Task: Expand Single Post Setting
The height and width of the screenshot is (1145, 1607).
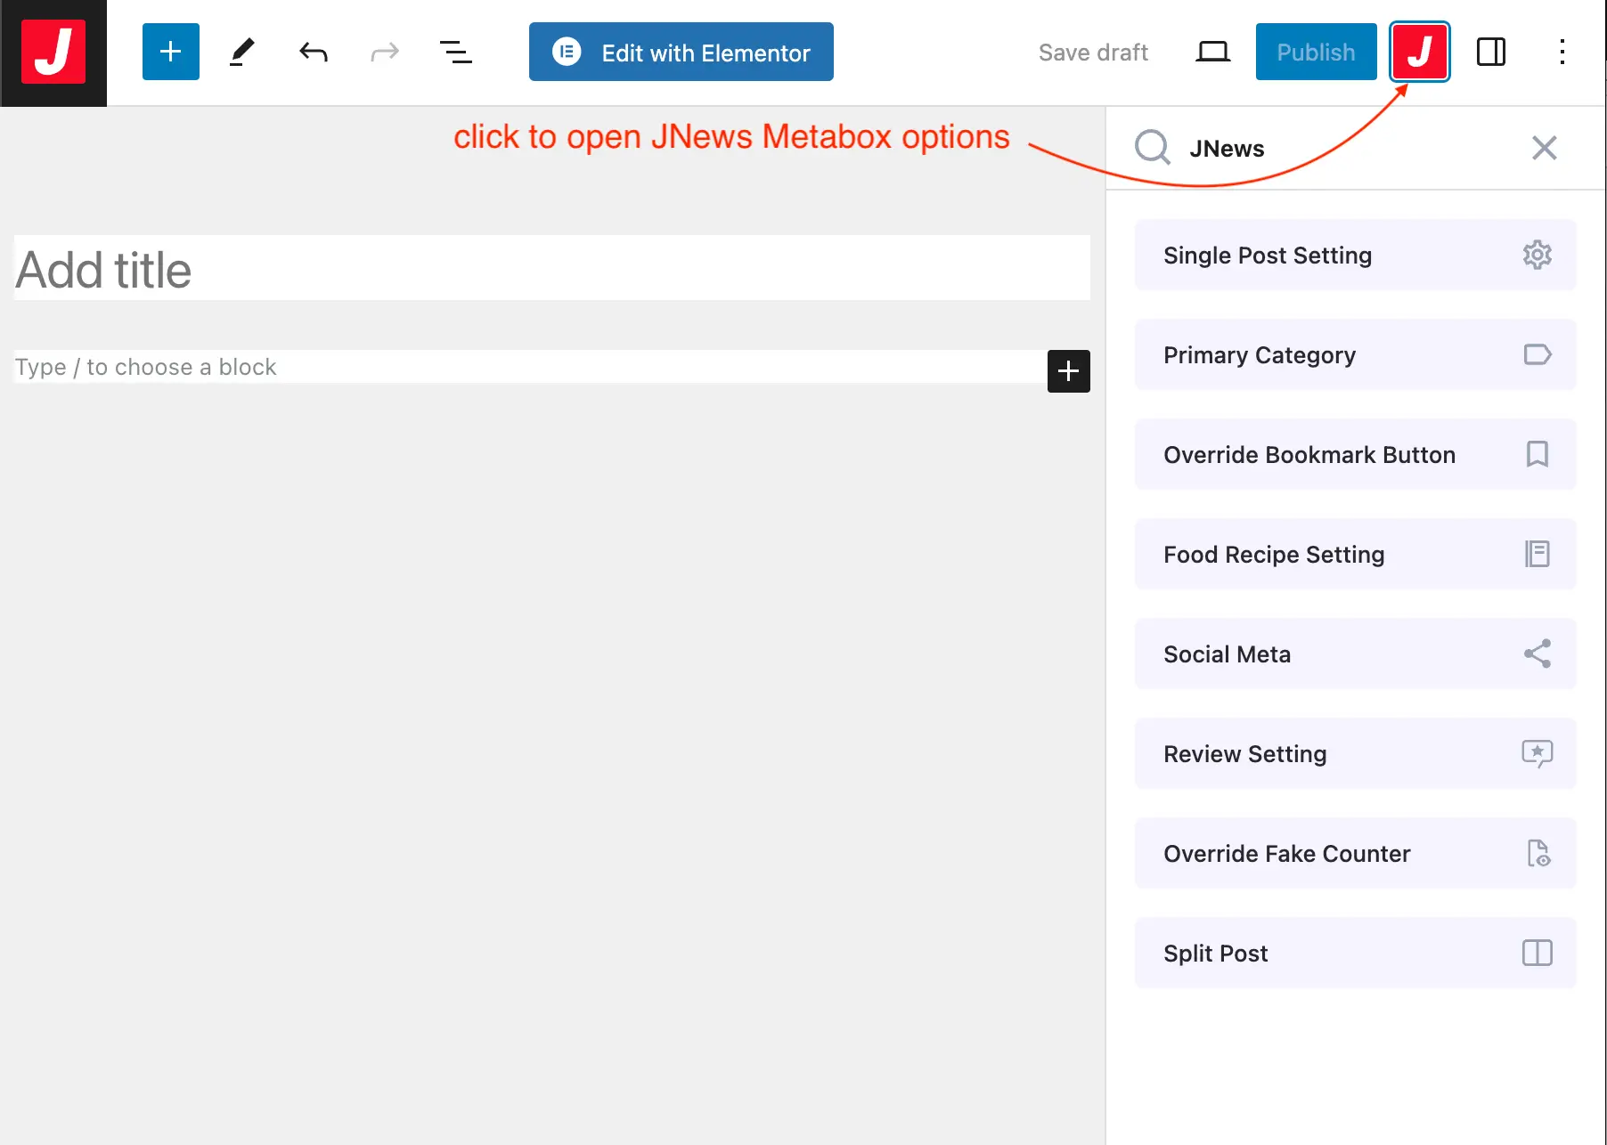Action: tap(1355, 256)
